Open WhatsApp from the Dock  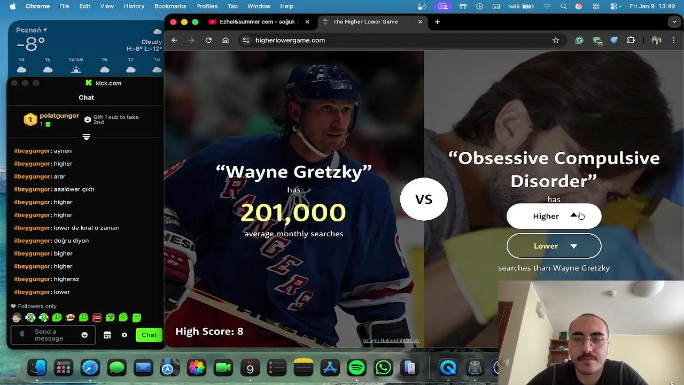click(383, 367)
